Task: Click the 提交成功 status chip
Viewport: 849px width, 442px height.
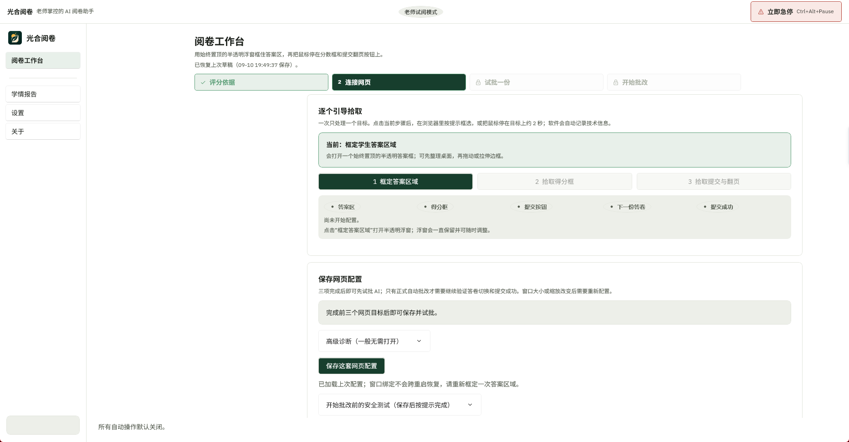Action: tap(718, 207)
